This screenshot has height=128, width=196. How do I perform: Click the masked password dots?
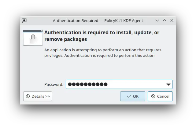point(88,84)
